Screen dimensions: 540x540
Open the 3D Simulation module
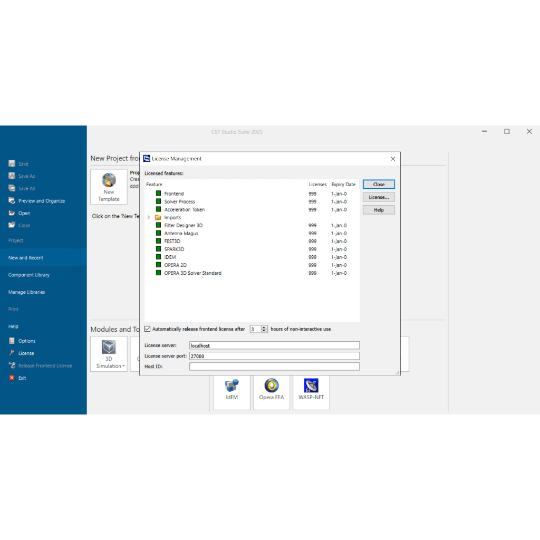109,354
